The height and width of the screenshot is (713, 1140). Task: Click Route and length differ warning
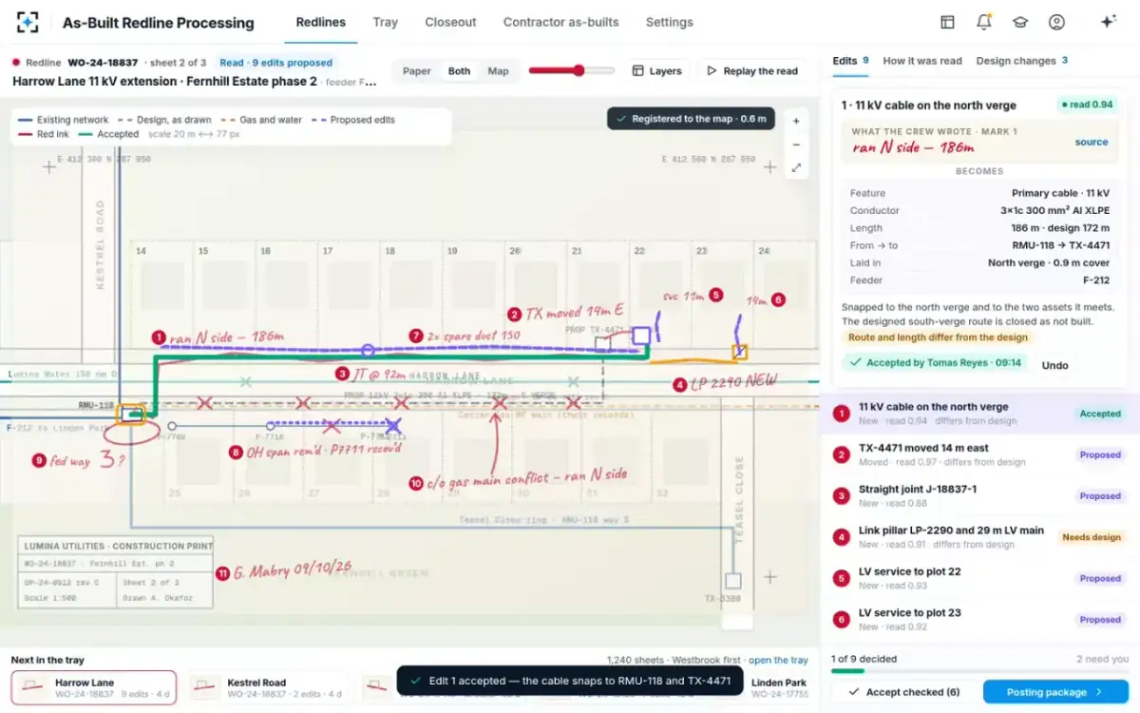pos(938,337)
